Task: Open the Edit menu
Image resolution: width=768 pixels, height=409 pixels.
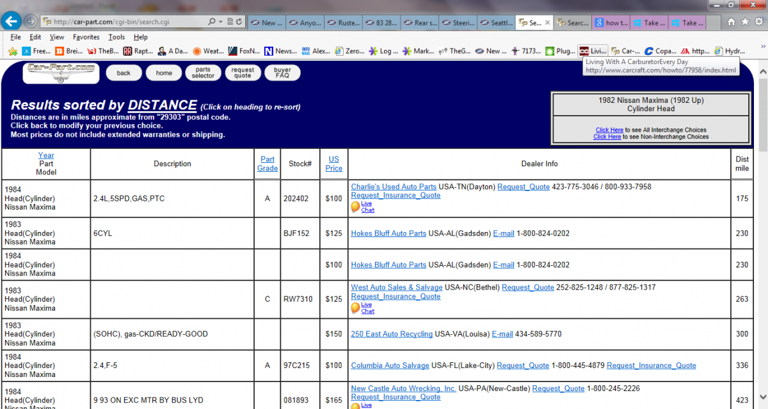Action: pyautogui.click(x=35, y=37)
